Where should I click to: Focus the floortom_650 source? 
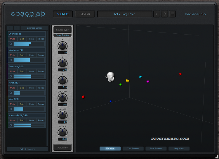[x=41, y=71]
